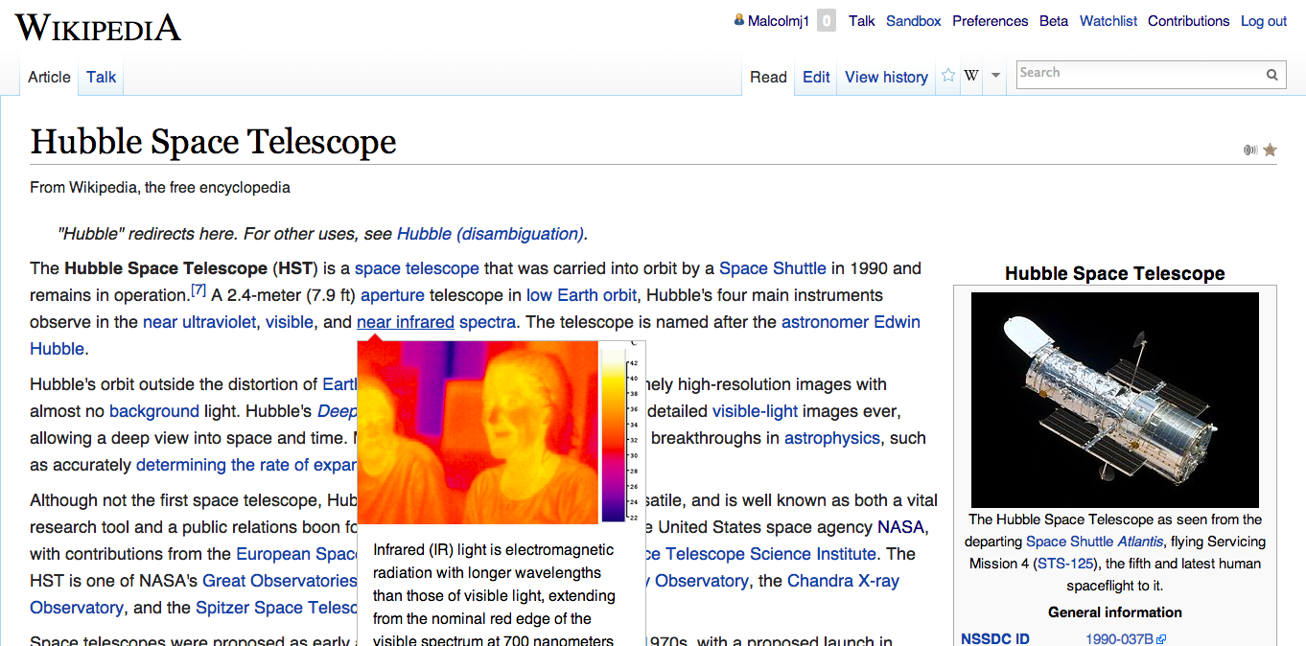Click the W icon beside the star
This screenshot has height=646, width=1306.
tap(971, 76)
